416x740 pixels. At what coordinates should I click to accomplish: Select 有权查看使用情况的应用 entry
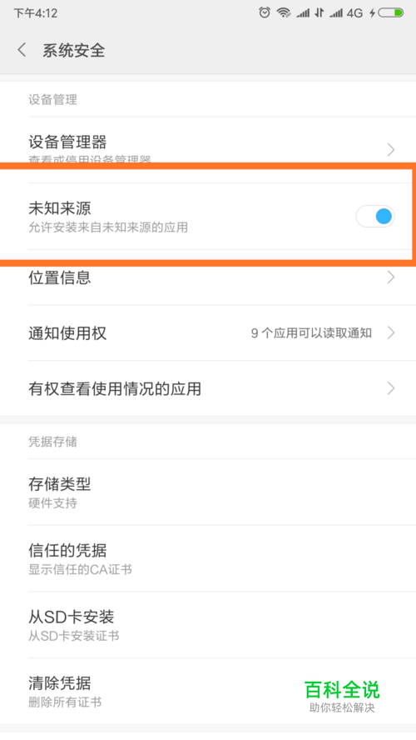[x=208, y=388]
